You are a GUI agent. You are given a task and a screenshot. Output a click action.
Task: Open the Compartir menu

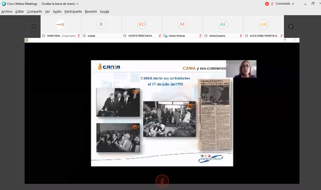pos(34,11)
